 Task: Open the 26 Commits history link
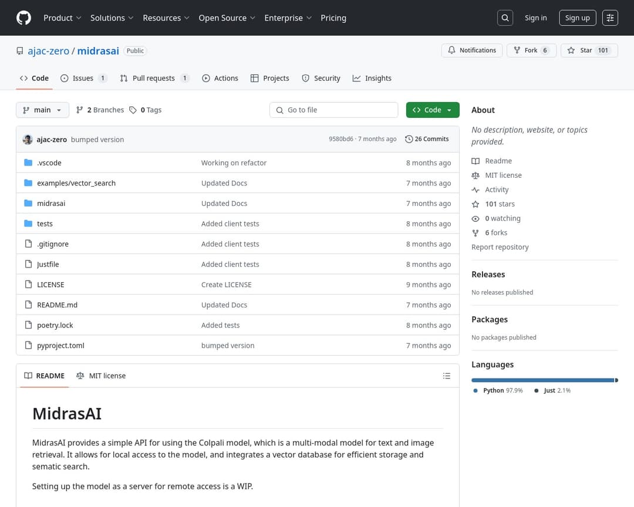point(427,139)
